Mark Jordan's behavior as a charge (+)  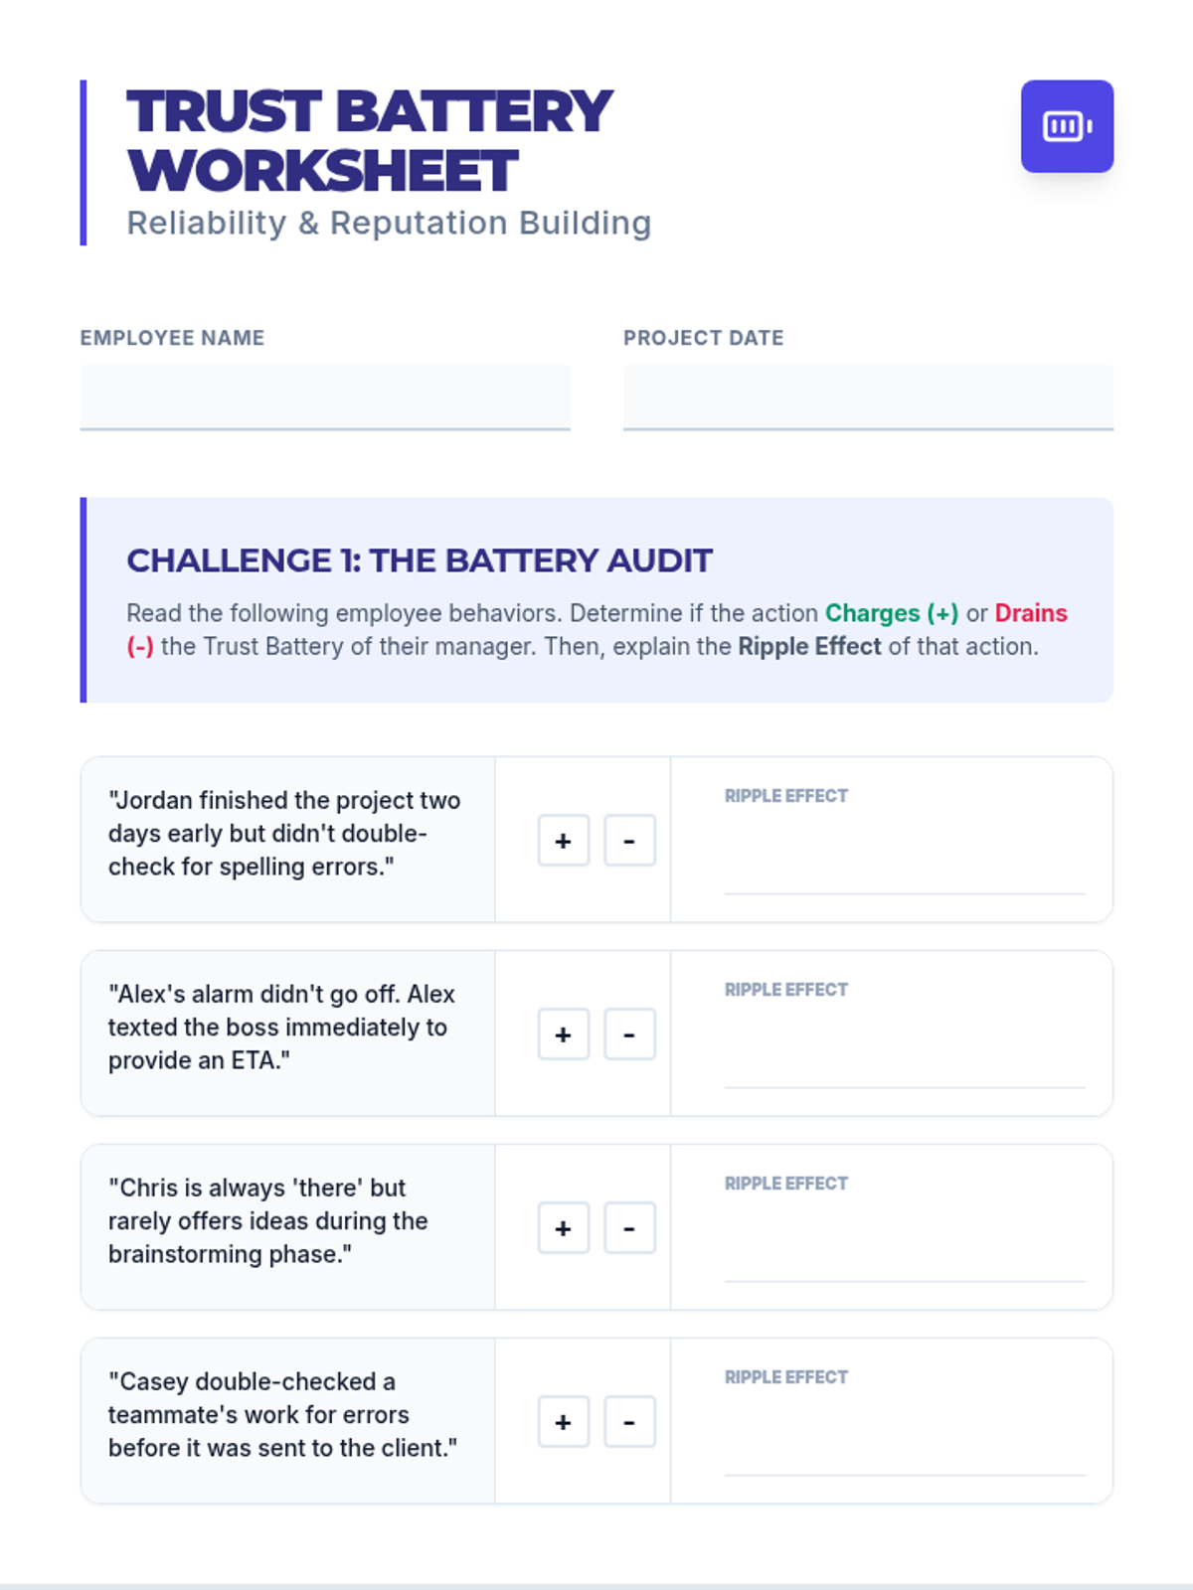pos(564,841)
